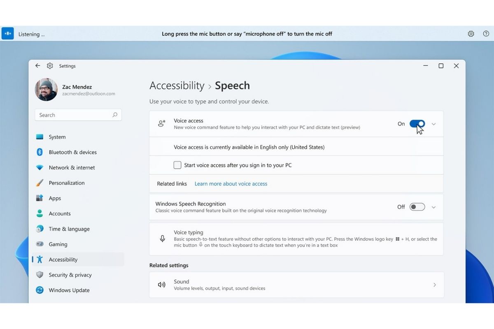The image size is (494, 329).
Task: Click the Time & language globe icon
Action: 40,229
